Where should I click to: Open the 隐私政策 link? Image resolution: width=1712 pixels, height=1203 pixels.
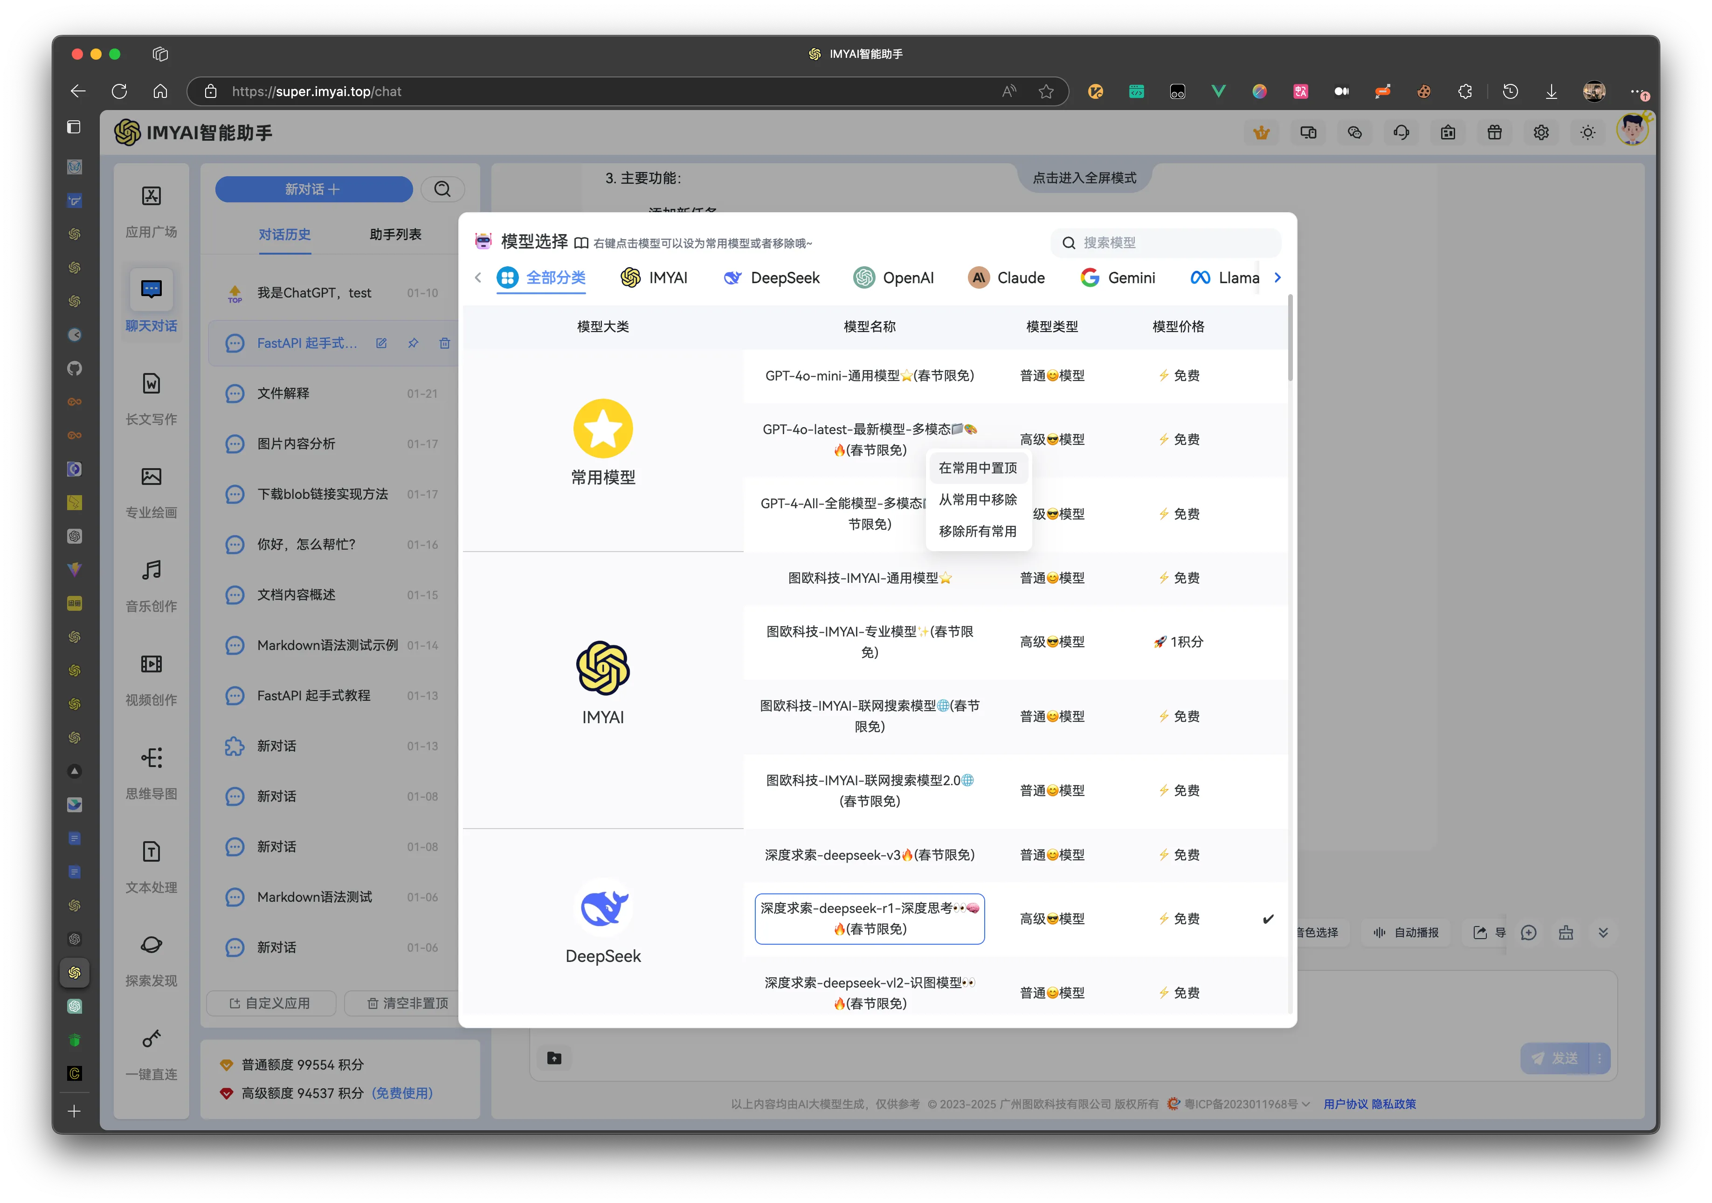point(1394,1104)
